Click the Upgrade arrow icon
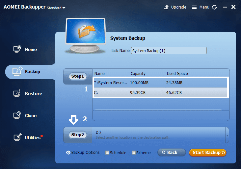Screen dimensions: 241x169 click(166, 7)
